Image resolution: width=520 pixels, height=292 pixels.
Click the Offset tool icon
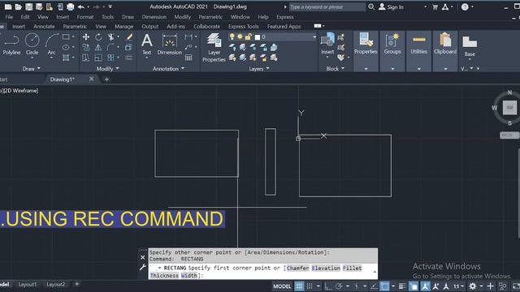[x=129, y=58]
